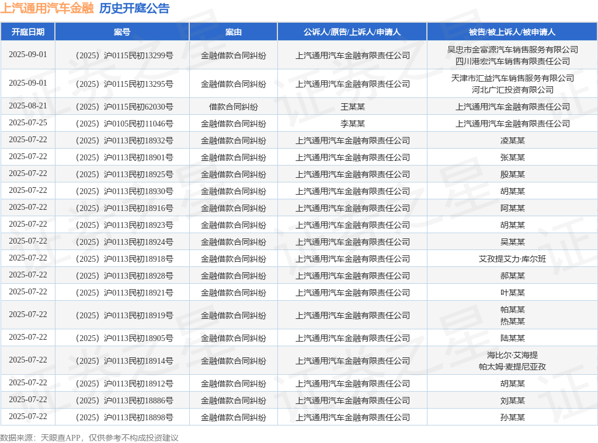598x443 pixels.
Task: Click the 上汽通用汽车金融 title text
Action: (47, 8)
